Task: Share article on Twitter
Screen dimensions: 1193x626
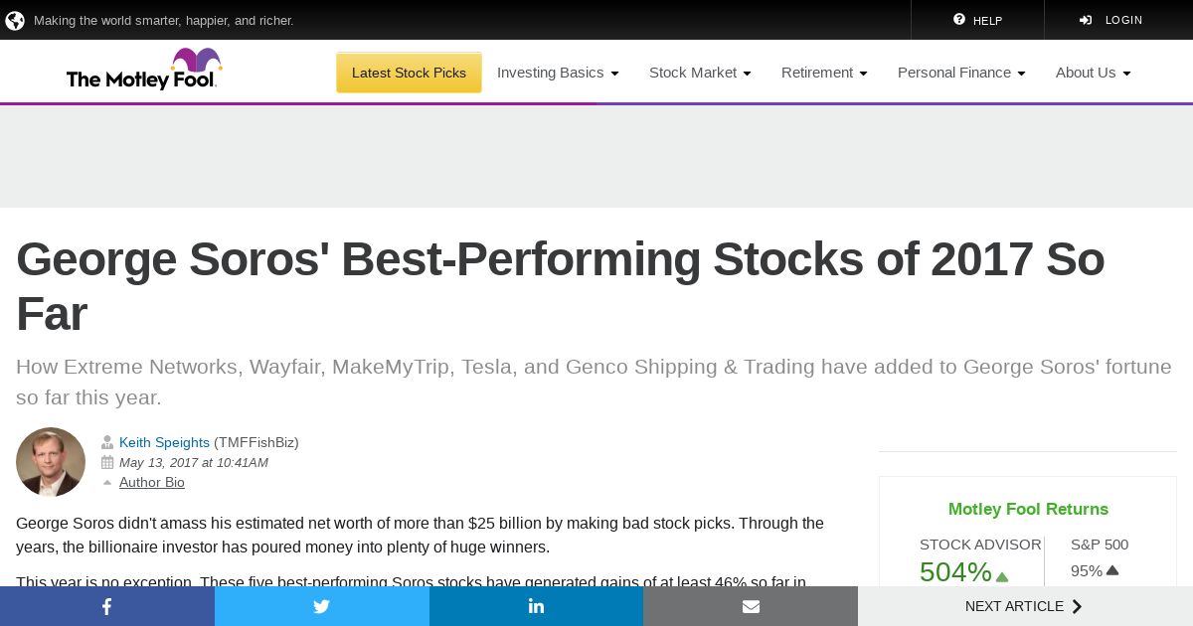Action: tap(322, 606)
